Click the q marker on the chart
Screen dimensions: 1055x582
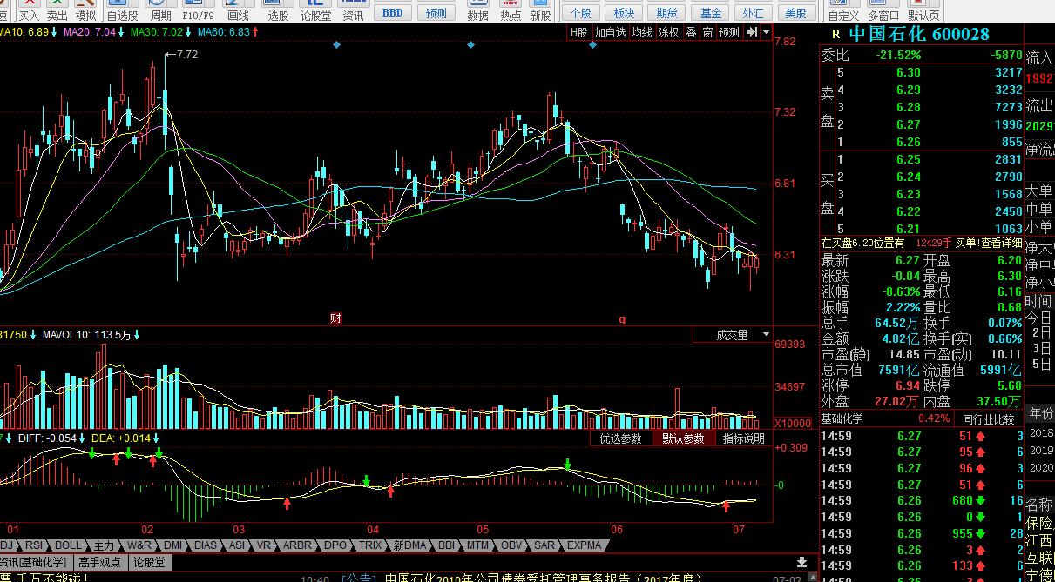622,318
